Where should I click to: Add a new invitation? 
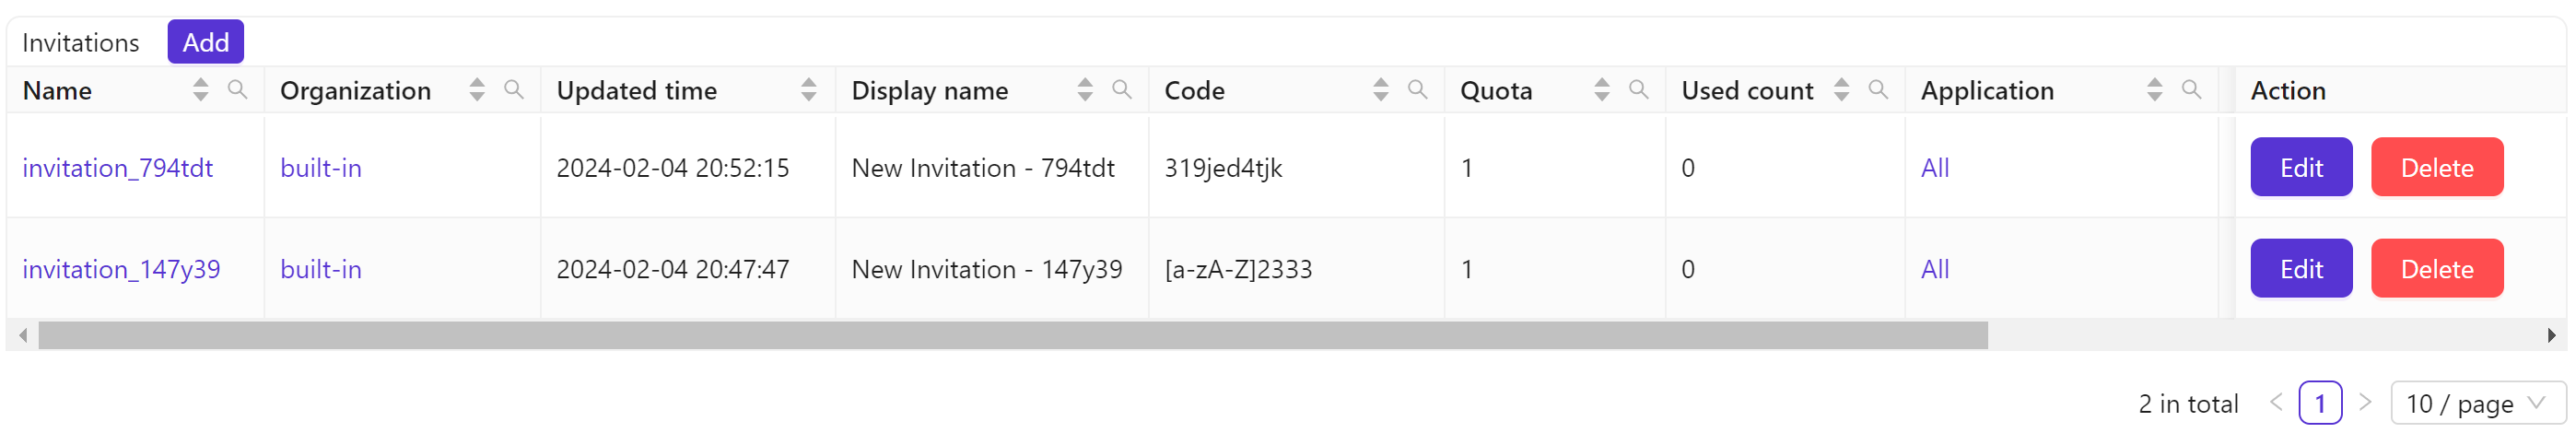[206, 42]
